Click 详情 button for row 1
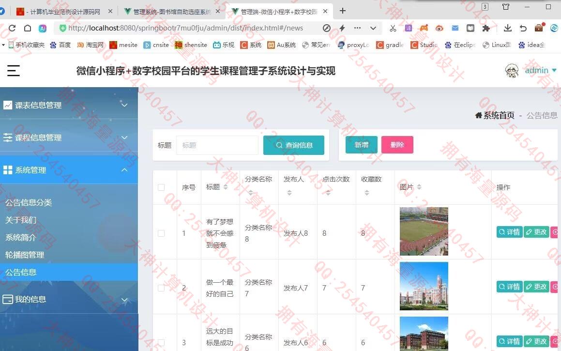 (510, 232)
